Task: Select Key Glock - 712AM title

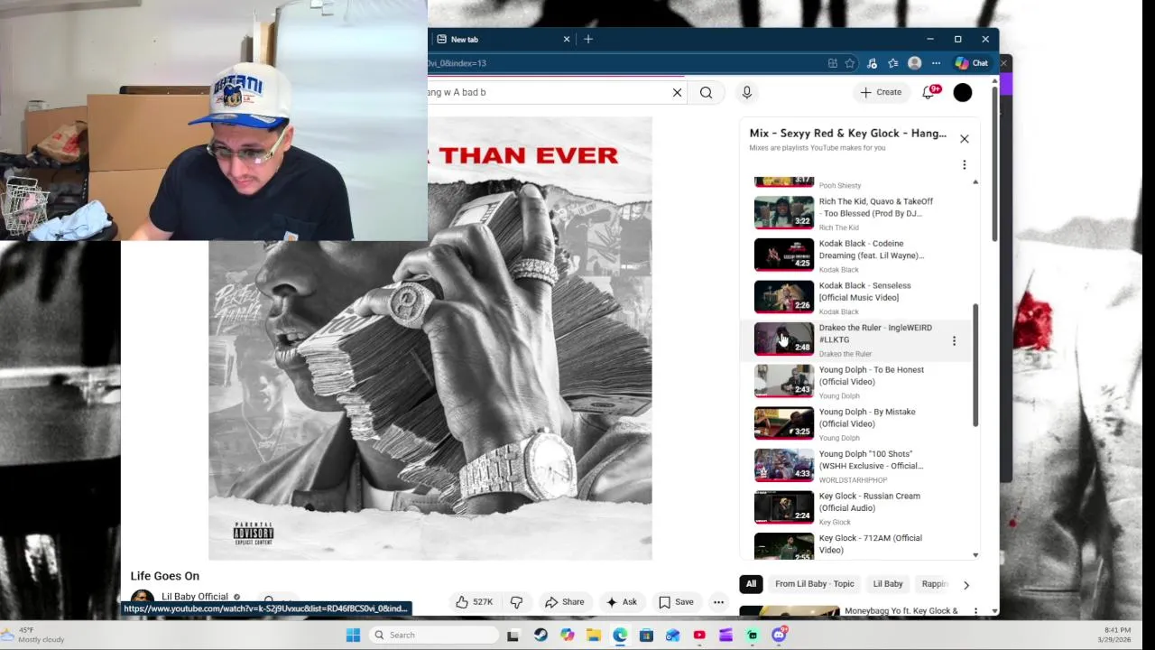Action: pyautogui.click(x=870, y=543)
